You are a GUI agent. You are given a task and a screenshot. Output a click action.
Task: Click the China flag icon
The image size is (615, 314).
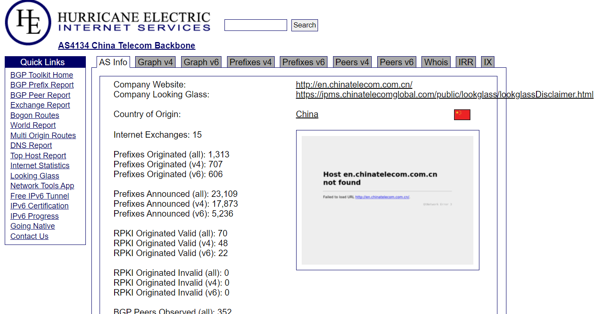coord(462,115)
